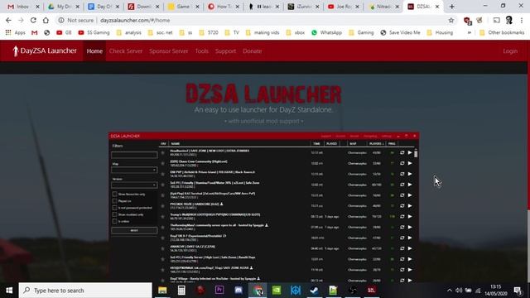Open the red shield extension icon
The height and width of the screenshot is (298, 530).
click(x=467, y=21)
